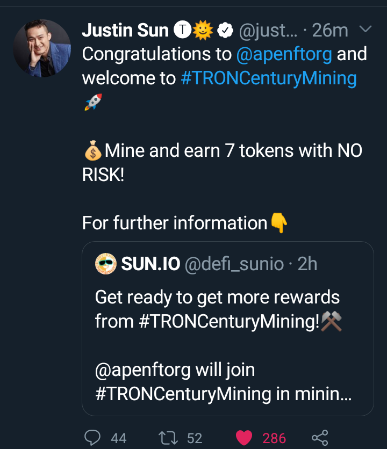The image size is (387, 449).
Task: Open the SUN.IO avatar in quoted tweet
Action: [x=106, y=264]
